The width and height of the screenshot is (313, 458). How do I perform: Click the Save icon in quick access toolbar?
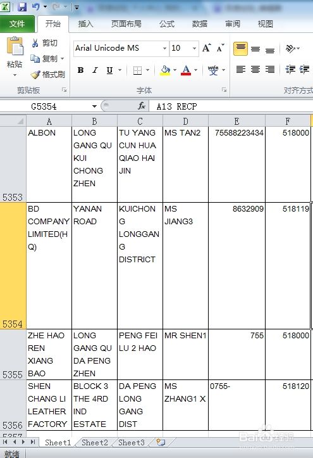click(x=22, y=6)
